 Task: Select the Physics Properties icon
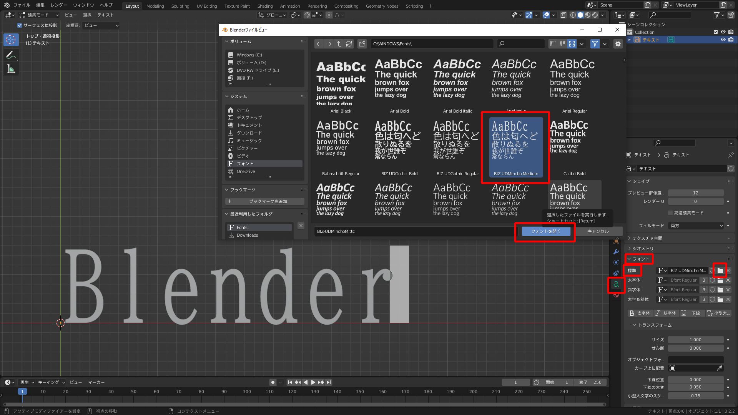click(616, 273)
